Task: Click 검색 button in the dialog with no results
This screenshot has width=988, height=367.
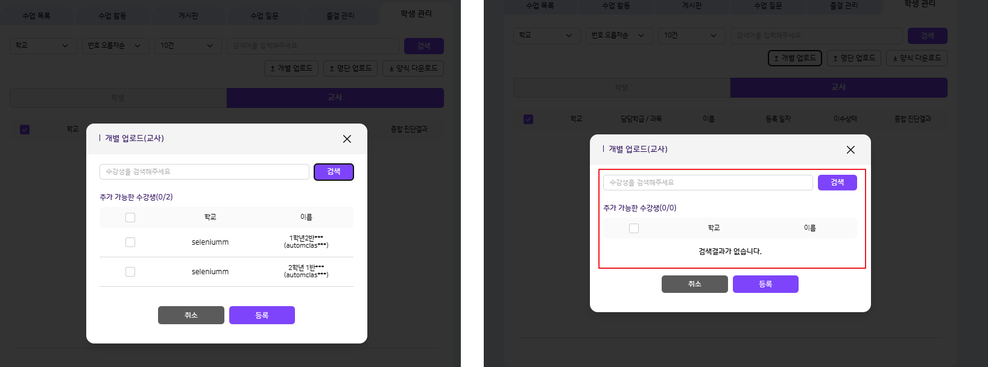Action: [x=837, y=183]
